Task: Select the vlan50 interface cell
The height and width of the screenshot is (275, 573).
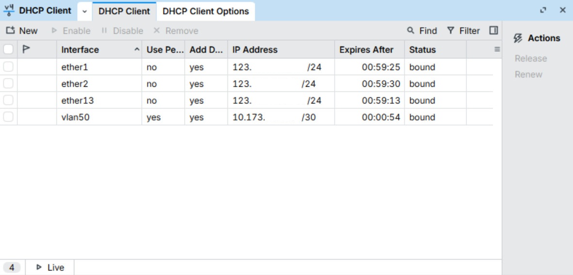Action: pos(99,118)
